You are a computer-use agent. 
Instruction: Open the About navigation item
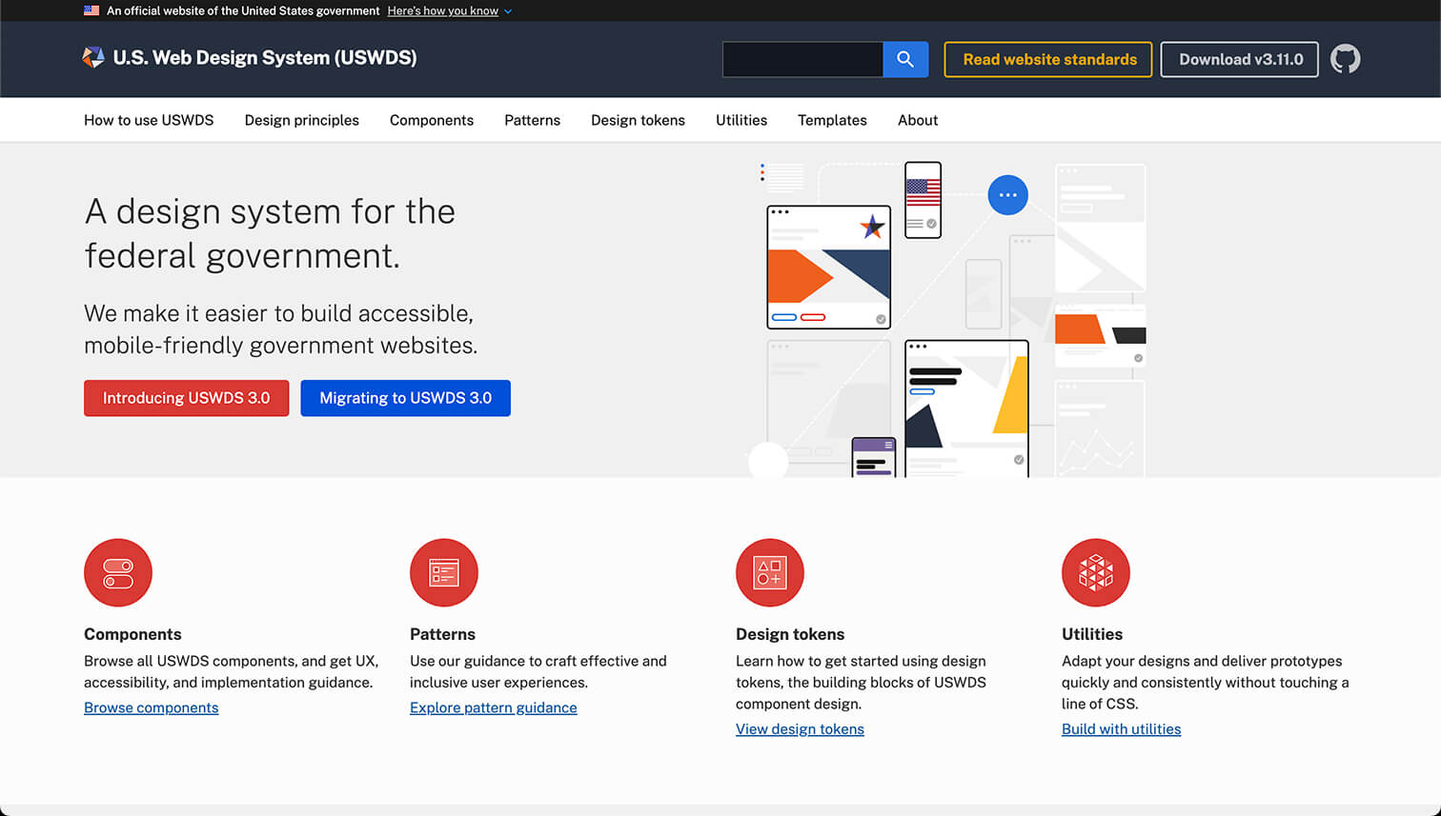pyautogui.click(x=918, y=120)
